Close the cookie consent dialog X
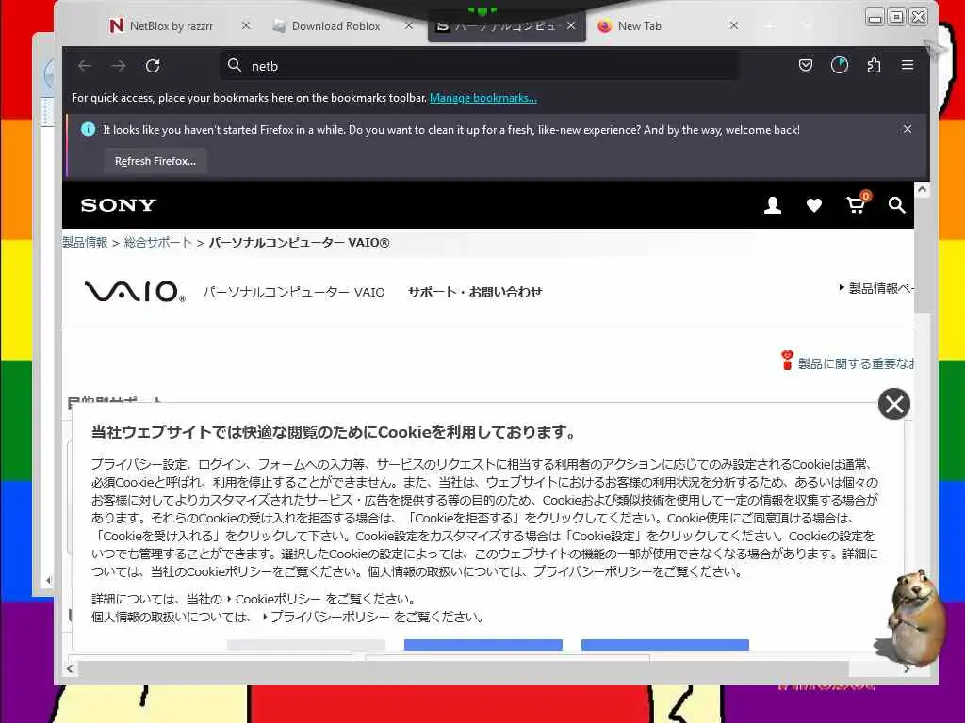The width and height of the screenshot is (965, 723). (x=894, y=404)
